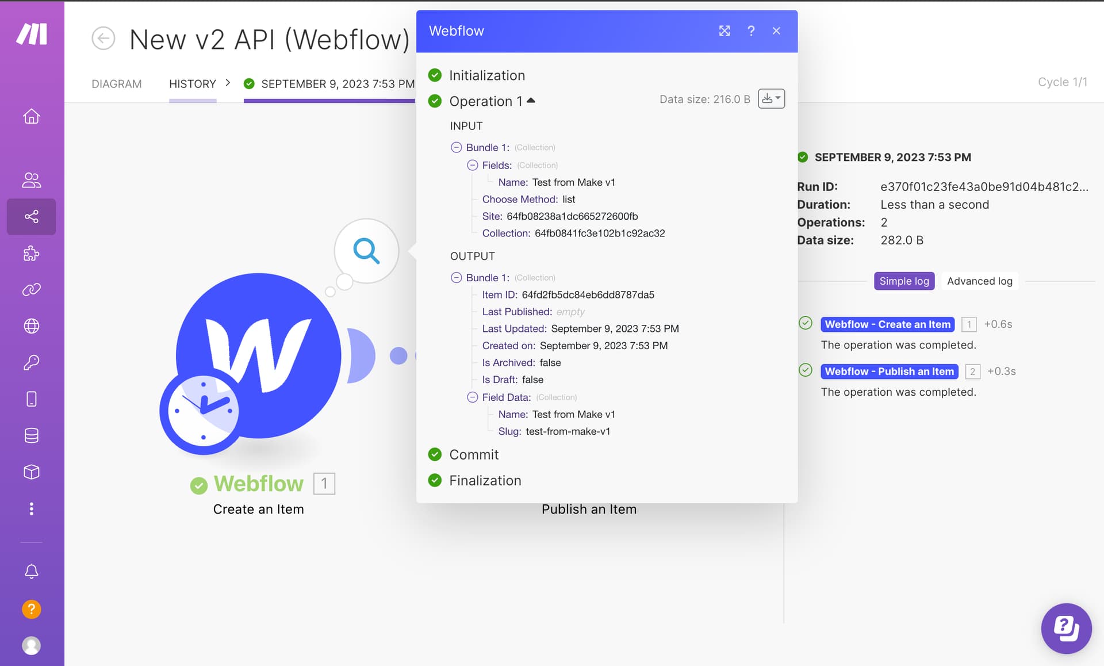Screen dimensions: 1104x666
Task: Click the Run ID value e370f01c23fe...
Action: (x=984, y=186)
